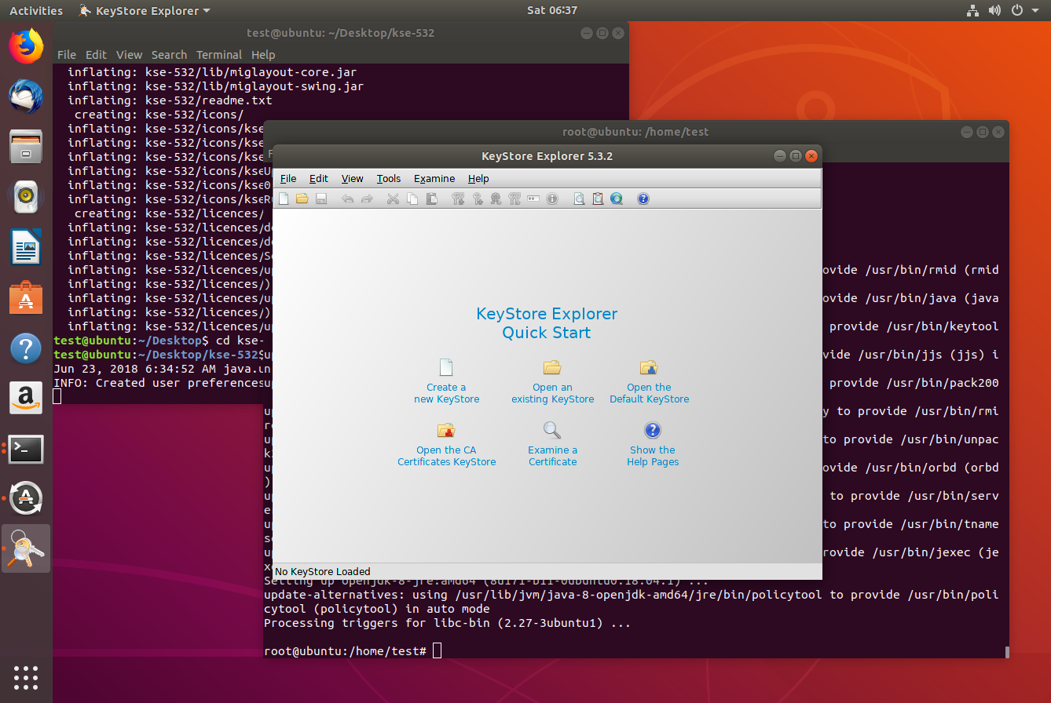Click the Examine Clipboard toolbar icon

pyautogui.click(x=598, y=199)
